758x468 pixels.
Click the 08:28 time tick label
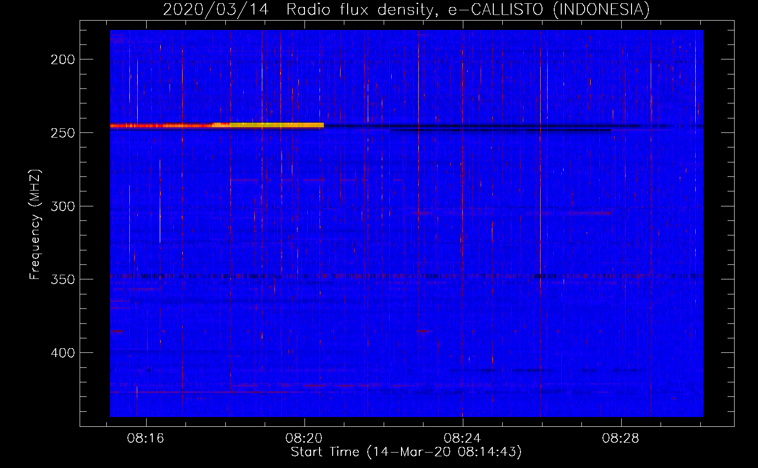point(621,439)
